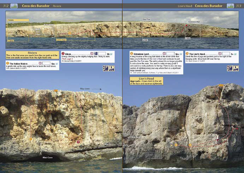
Task: Click the route 3 number circle for Adventure Land
Action: tap(131, 54)
